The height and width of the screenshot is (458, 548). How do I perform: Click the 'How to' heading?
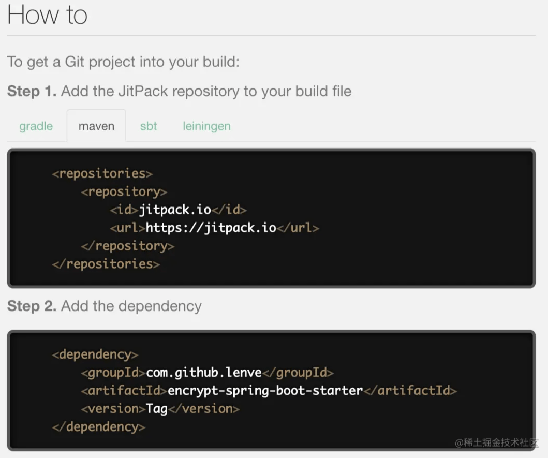(47, 15)
